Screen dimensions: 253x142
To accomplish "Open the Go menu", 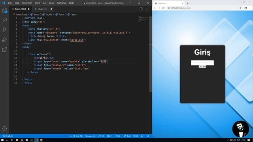I will point(45,3).
